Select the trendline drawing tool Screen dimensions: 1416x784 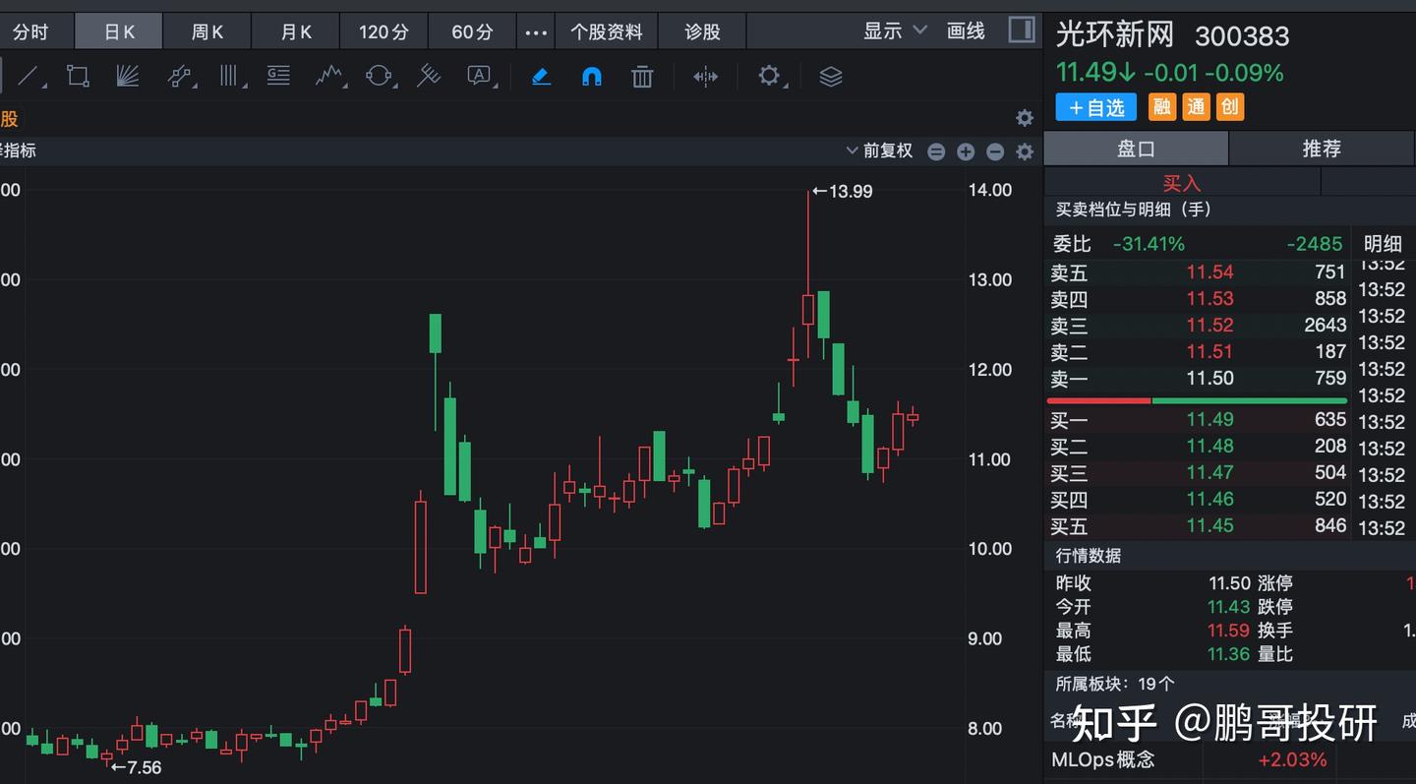27,76
